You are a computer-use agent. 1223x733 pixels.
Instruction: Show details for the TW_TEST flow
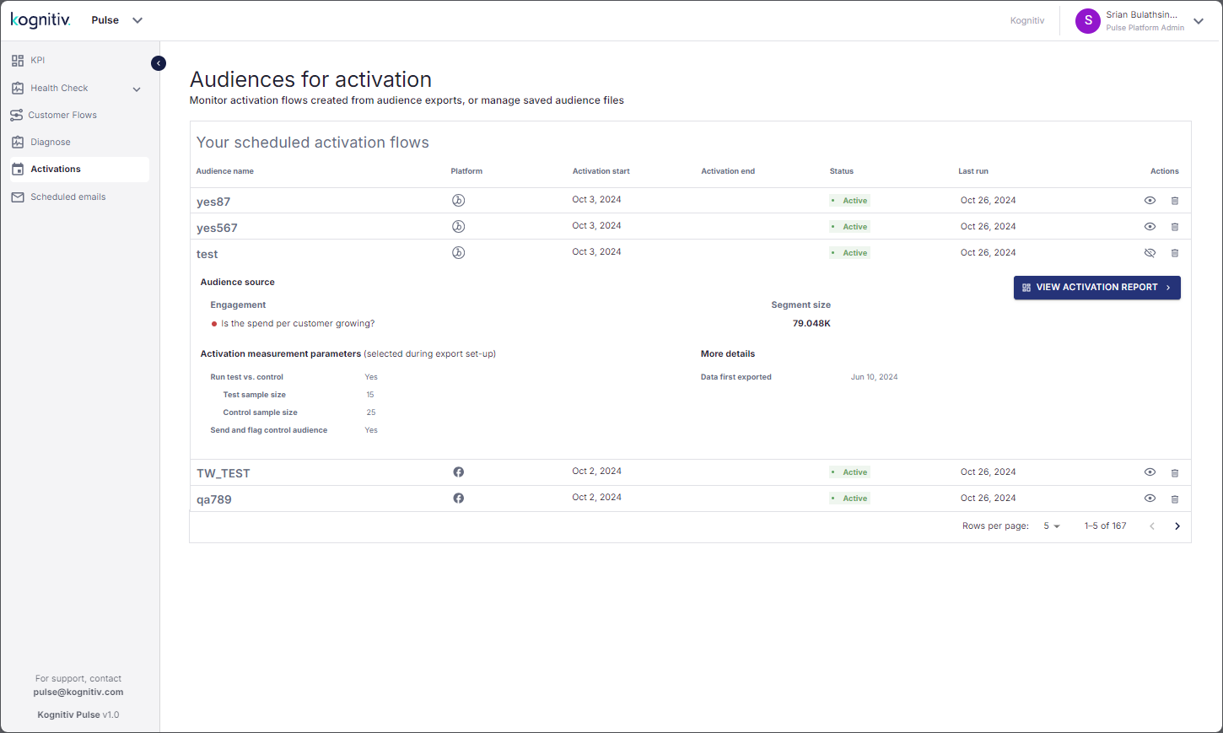(1150, 472)
